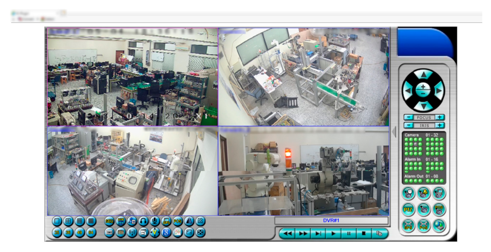
Task: Click the V directional arrows icon
Action: [x=155, y=233]
